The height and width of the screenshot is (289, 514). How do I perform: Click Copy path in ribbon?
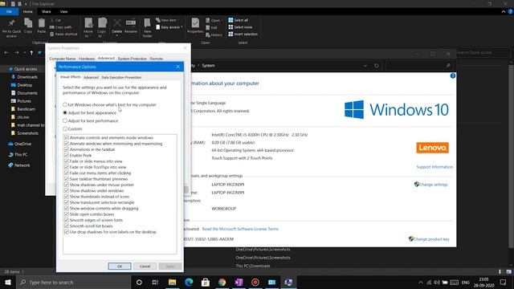pos(61,27)
